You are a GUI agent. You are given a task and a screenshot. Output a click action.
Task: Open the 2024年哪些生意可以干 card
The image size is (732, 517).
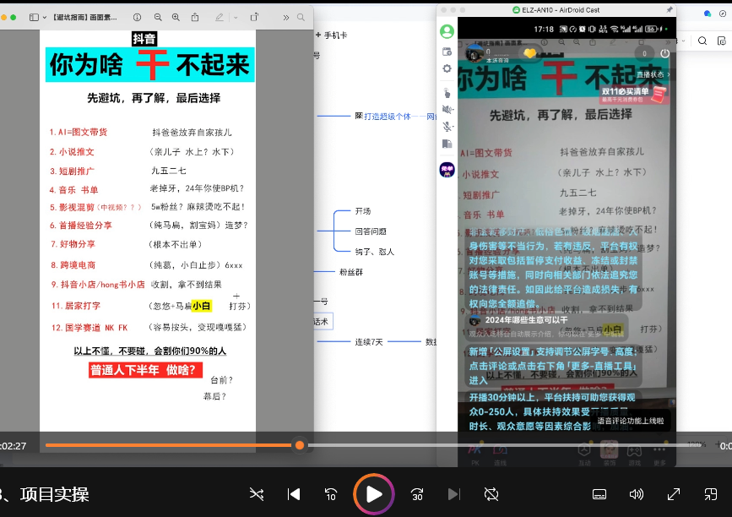coord(547,326)
